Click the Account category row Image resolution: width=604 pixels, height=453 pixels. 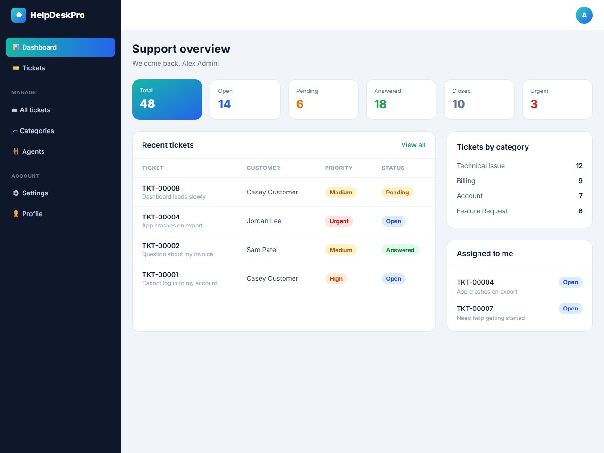tap(520, 196)
